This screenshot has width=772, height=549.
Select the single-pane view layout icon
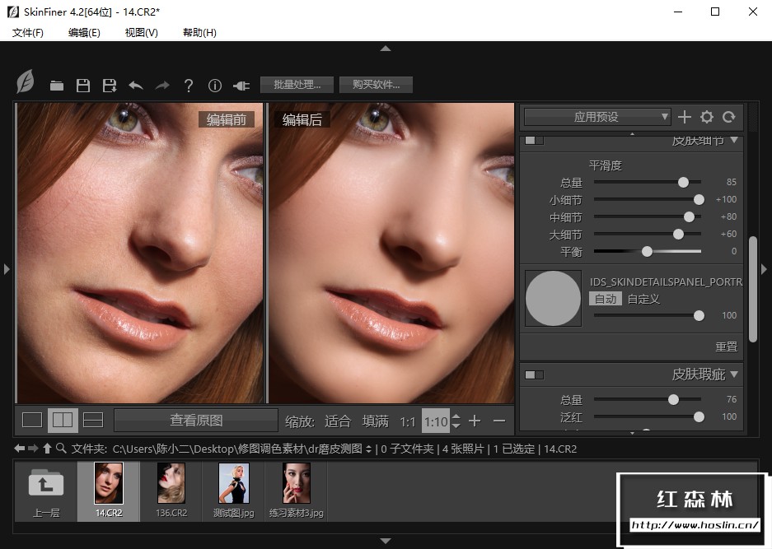pos(32,421)
